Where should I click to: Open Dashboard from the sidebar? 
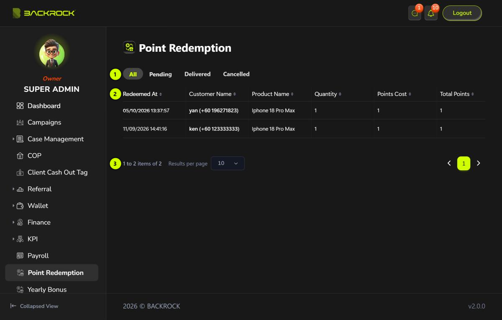pyautogui.click(x=44, y=106)
